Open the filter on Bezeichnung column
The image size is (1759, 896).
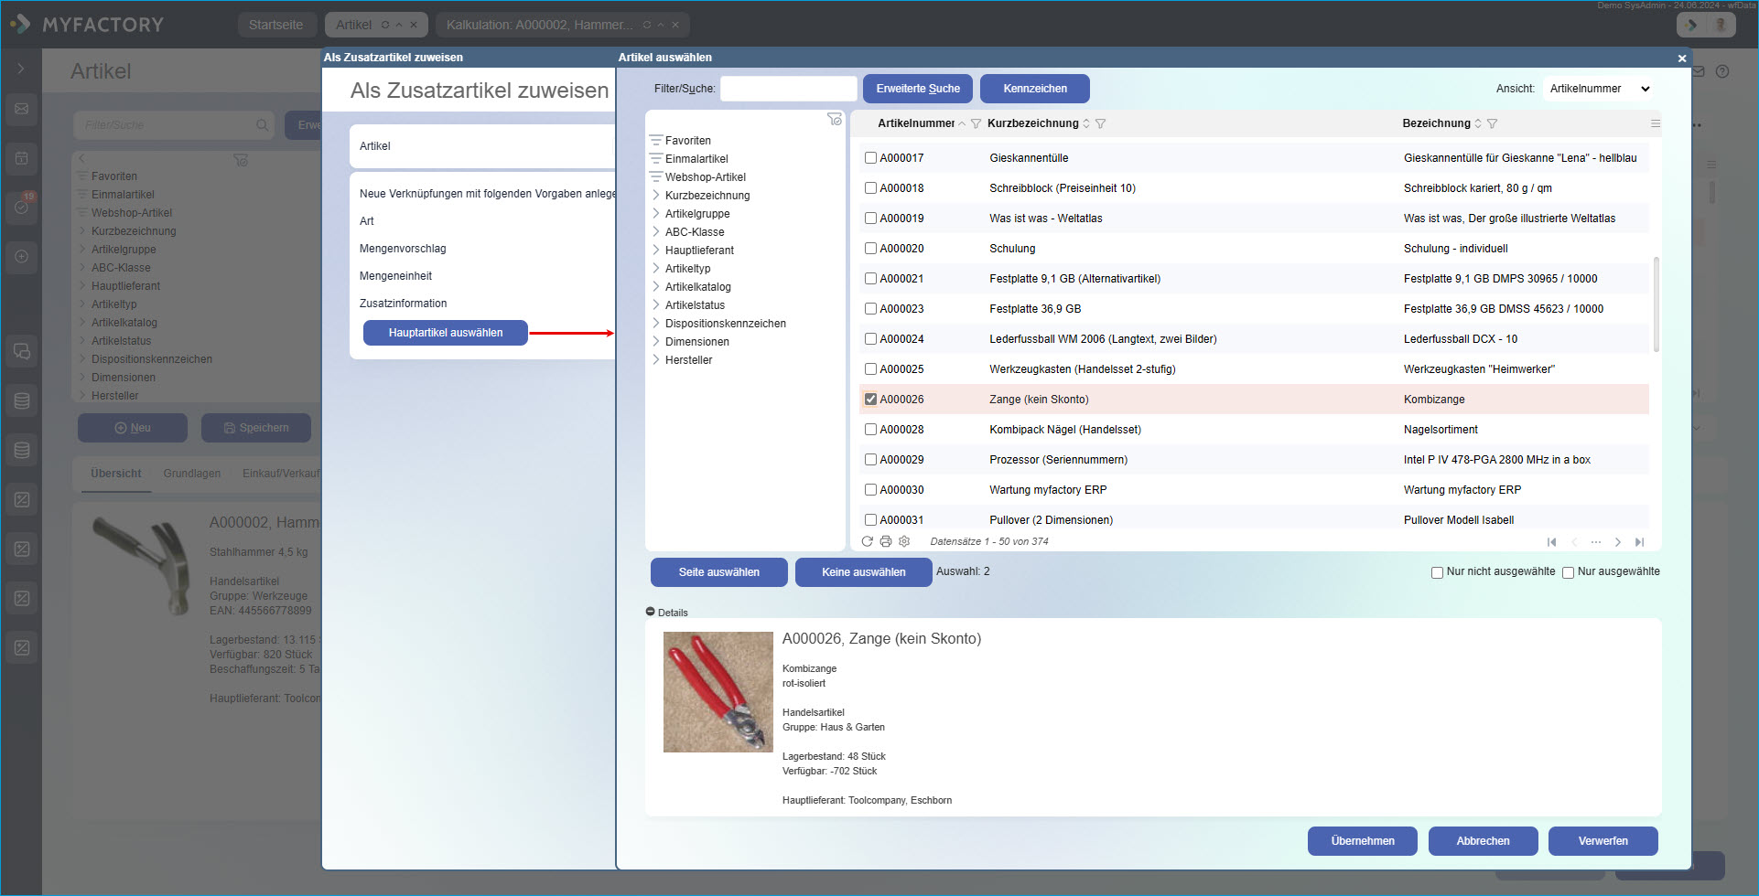click(1492, 123)
